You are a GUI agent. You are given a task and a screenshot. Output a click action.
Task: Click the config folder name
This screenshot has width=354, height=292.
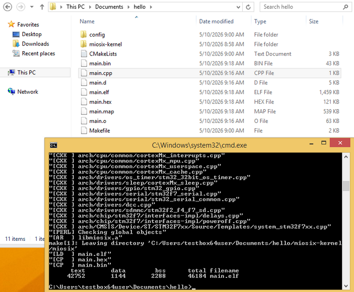pyautogui.click(x=97, y=35)
